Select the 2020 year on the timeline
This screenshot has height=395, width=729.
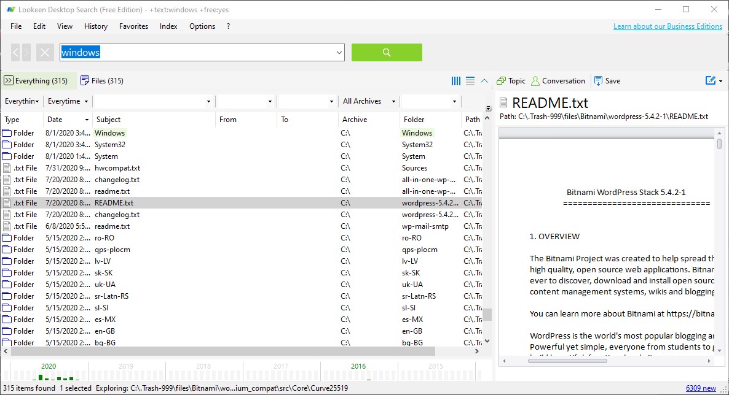point(49,366)
